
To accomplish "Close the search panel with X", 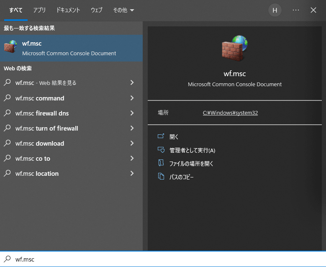I will click(313, 10).
